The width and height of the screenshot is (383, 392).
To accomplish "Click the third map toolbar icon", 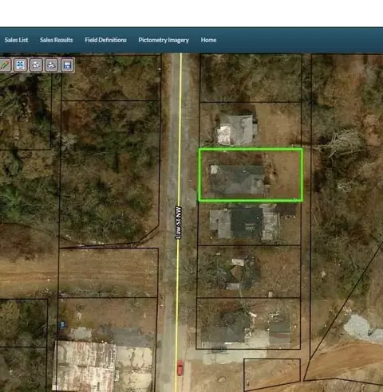I will pos(36,65).
